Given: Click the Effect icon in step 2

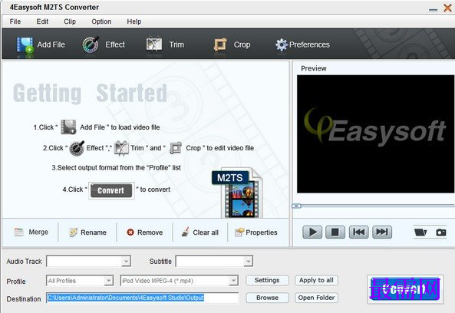Looking at the screenshot, I should 77,148.
